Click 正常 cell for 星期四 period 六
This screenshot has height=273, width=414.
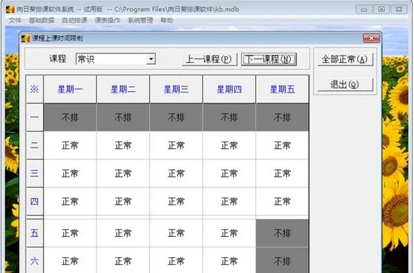pos(229,261)
